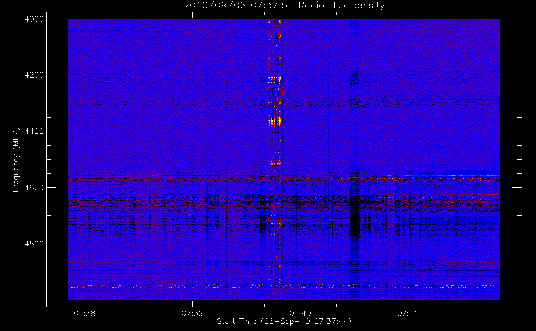Screen dimensions: 536x331
Task: Click the 07:40 time tick label
Action: coord(300,313)
